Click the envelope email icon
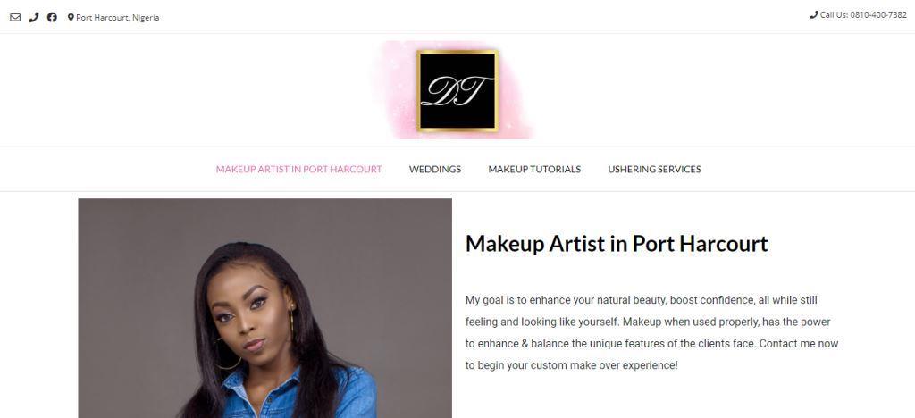Screen dimensions: 915x418 (15, 18)
